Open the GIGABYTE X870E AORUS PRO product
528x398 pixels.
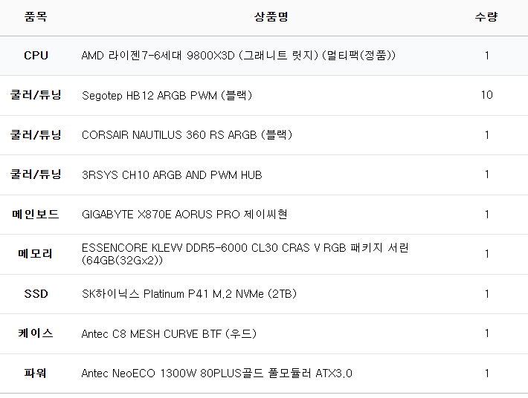pyautogui.click(x=184, y=215)
